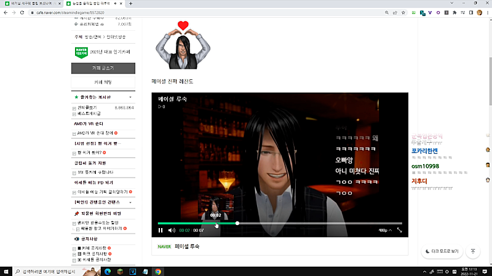The height and width of the screenshot is (276, 492).
Task: Click the 공지사항 megaphone icon
Action: (x=76, y=239)
